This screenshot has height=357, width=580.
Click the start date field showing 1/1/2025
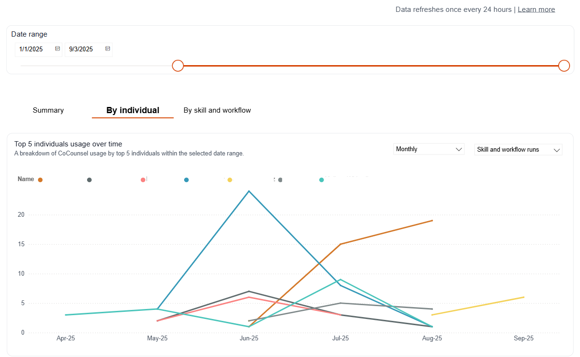tap(33, 49)
